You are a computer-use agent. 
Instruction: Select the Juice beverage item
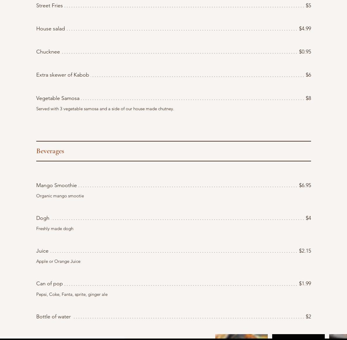point(42,251)
